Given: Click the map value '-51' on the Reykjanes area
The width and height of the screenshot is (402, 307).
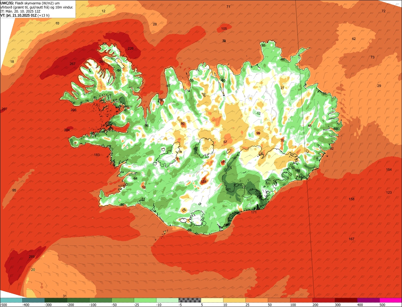Looking at the screenshot, I should [x=143, y=199].
